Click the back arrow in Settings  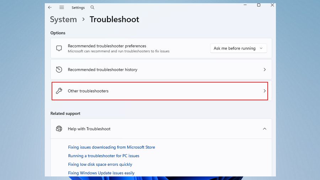coord(50,7)
